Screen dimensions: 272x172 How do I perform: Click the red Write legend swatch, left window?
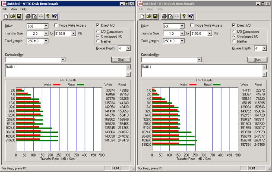57,85
